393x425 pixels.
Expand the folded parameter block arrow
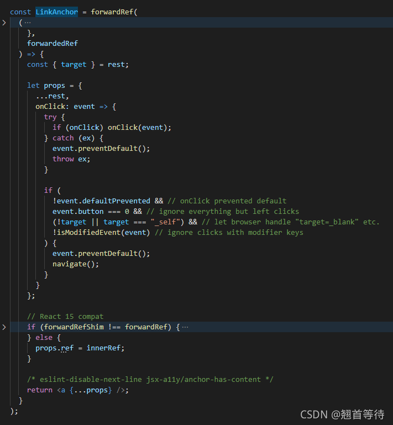tap(4, 23)
